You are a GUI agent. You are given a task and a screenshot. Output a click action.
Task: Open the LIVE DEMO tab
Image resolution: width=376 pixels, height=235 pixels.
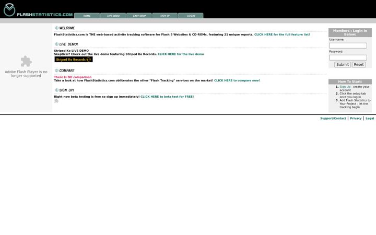click(x=113, y=16)
